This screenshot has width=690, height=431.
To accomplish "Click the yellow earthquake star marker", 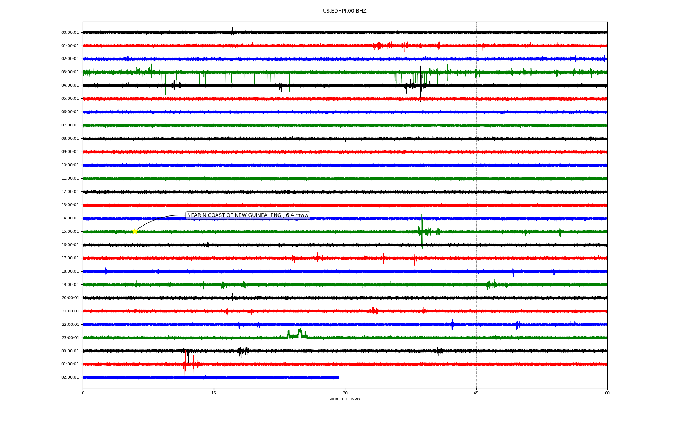I will point(135,231).
